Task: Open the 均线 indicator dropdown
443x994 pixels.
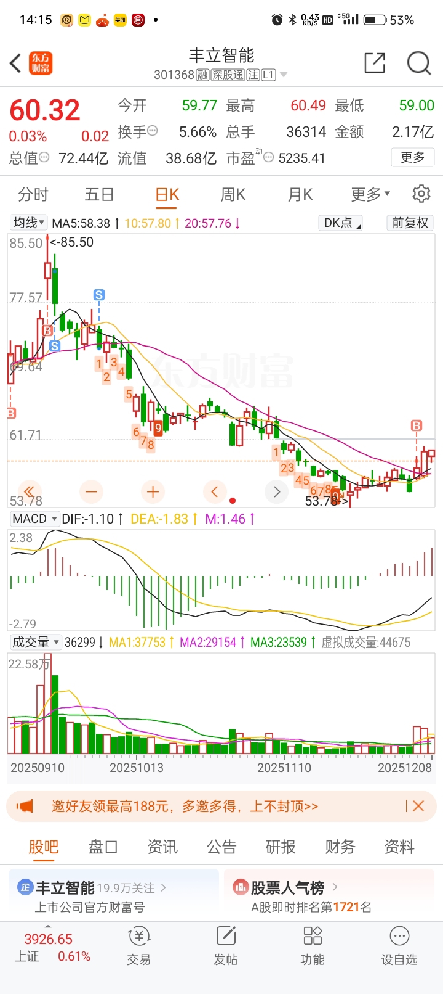Action: (29, 223)
